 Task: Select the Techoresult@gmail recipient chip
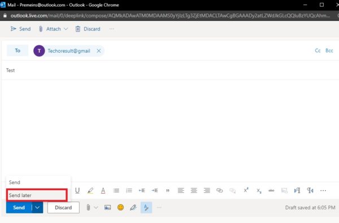pos(69,51)
